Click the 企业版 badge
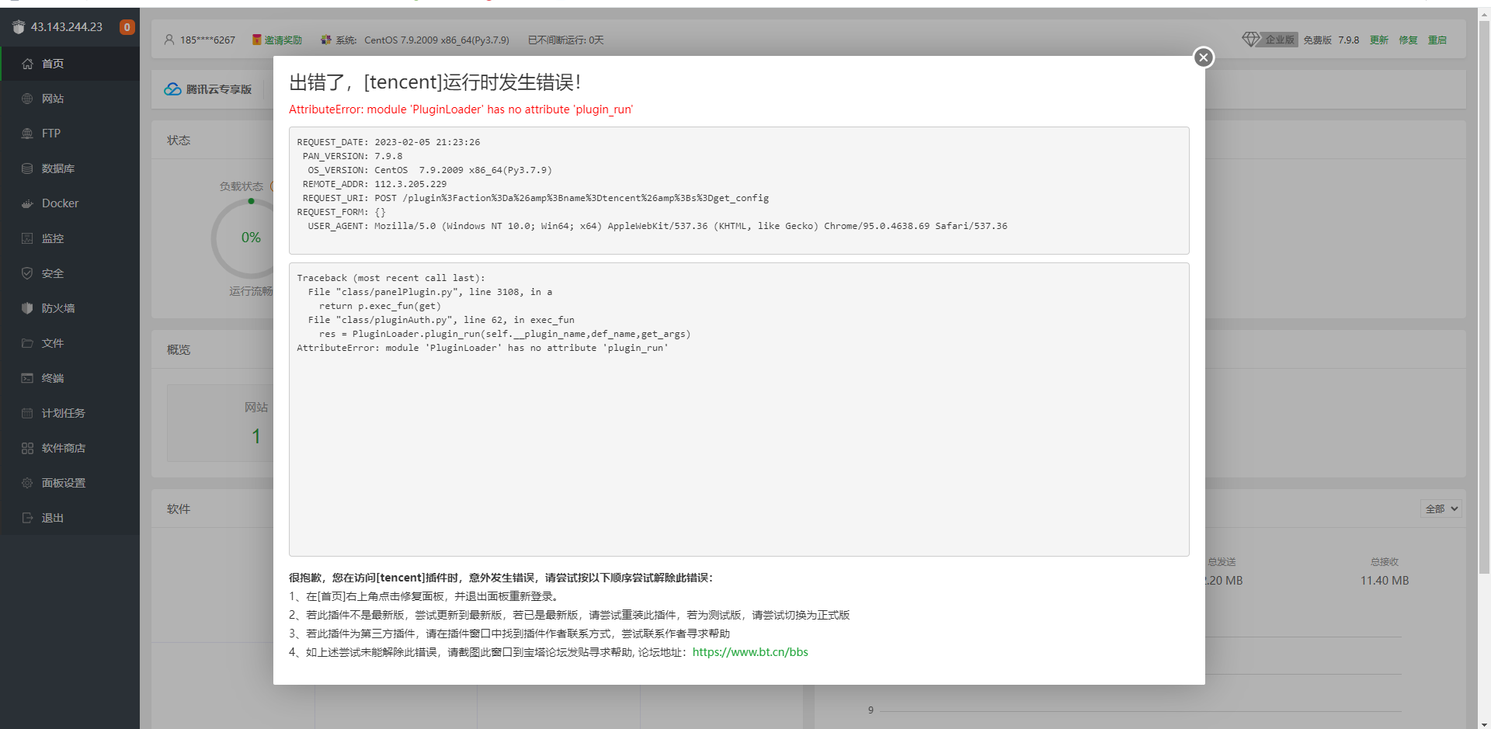Screen dimensions: 1491x729 [1280, 40]
